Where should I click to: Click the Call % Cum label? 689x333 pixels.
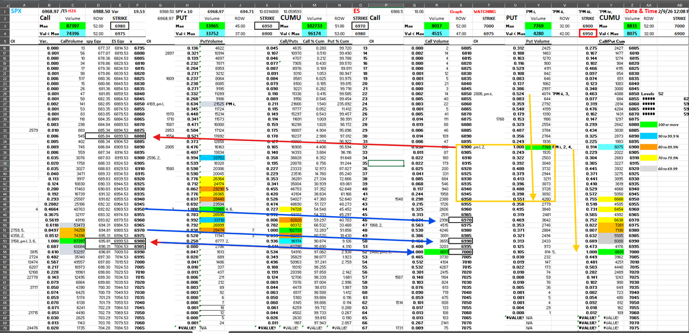coord(313,41)
